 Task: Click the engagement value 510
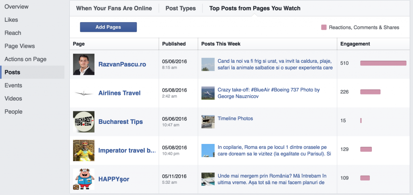(344, 63)
